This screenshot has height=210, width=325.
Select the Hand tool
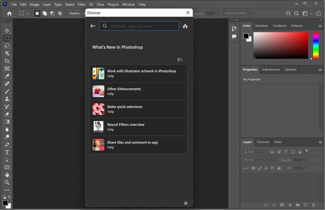[7, 175]
